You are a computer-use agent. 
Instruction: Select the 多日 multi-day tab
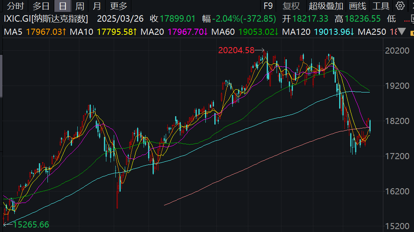tap(41, 6)
